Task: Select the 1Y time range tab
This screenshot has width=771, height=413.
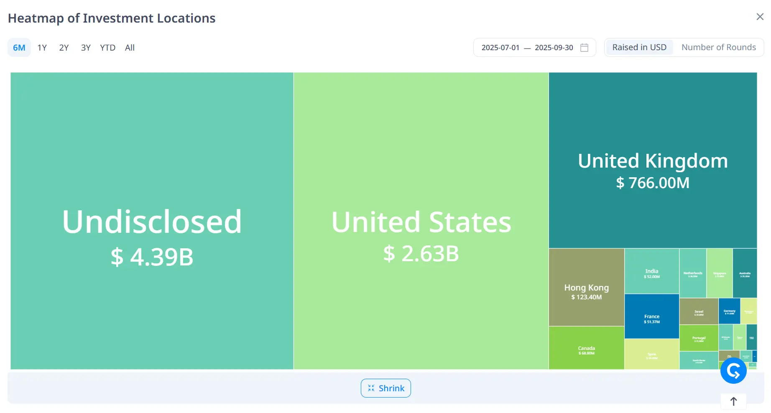Action: point(42,48)
